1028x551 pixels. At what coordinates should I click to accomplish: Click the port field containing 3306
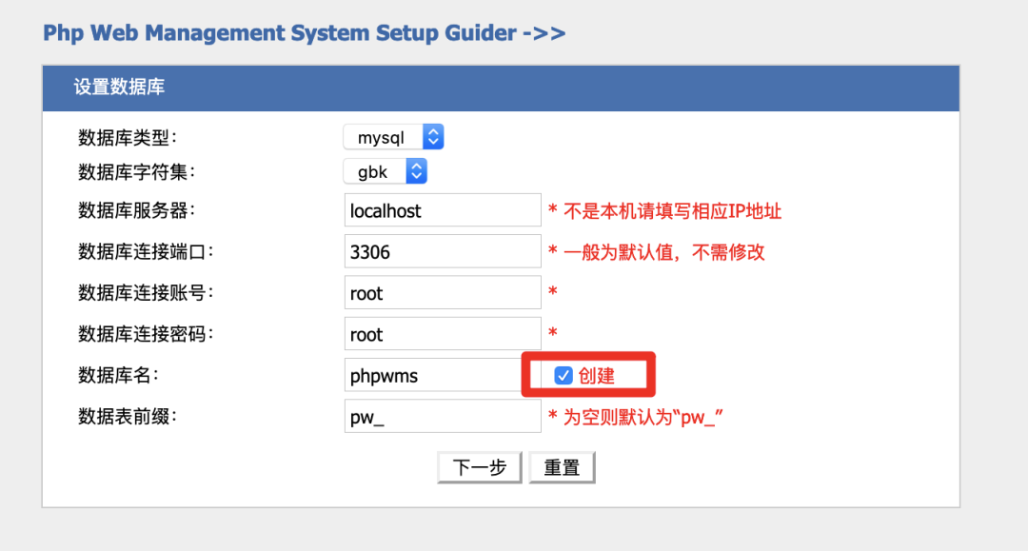click(x=443, y=251)
